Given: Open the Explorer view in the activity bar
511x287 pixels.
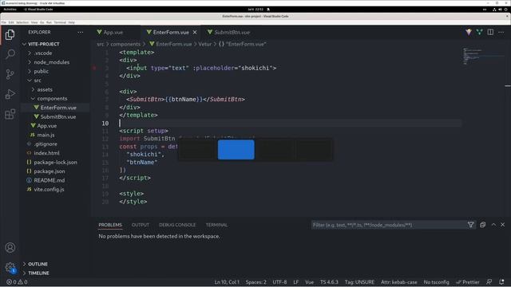Looking at the screenshot, I should click(10, 34).
